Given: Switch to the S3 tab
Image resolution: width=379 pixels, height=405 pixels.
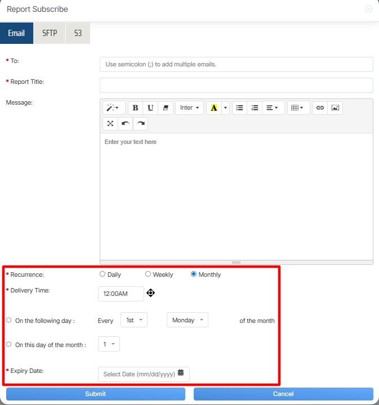Looking at the screenshot, I should tap(78, 33).
